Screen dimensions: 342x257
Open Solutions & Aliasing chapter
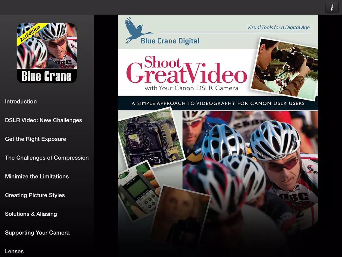click(31, 214)
